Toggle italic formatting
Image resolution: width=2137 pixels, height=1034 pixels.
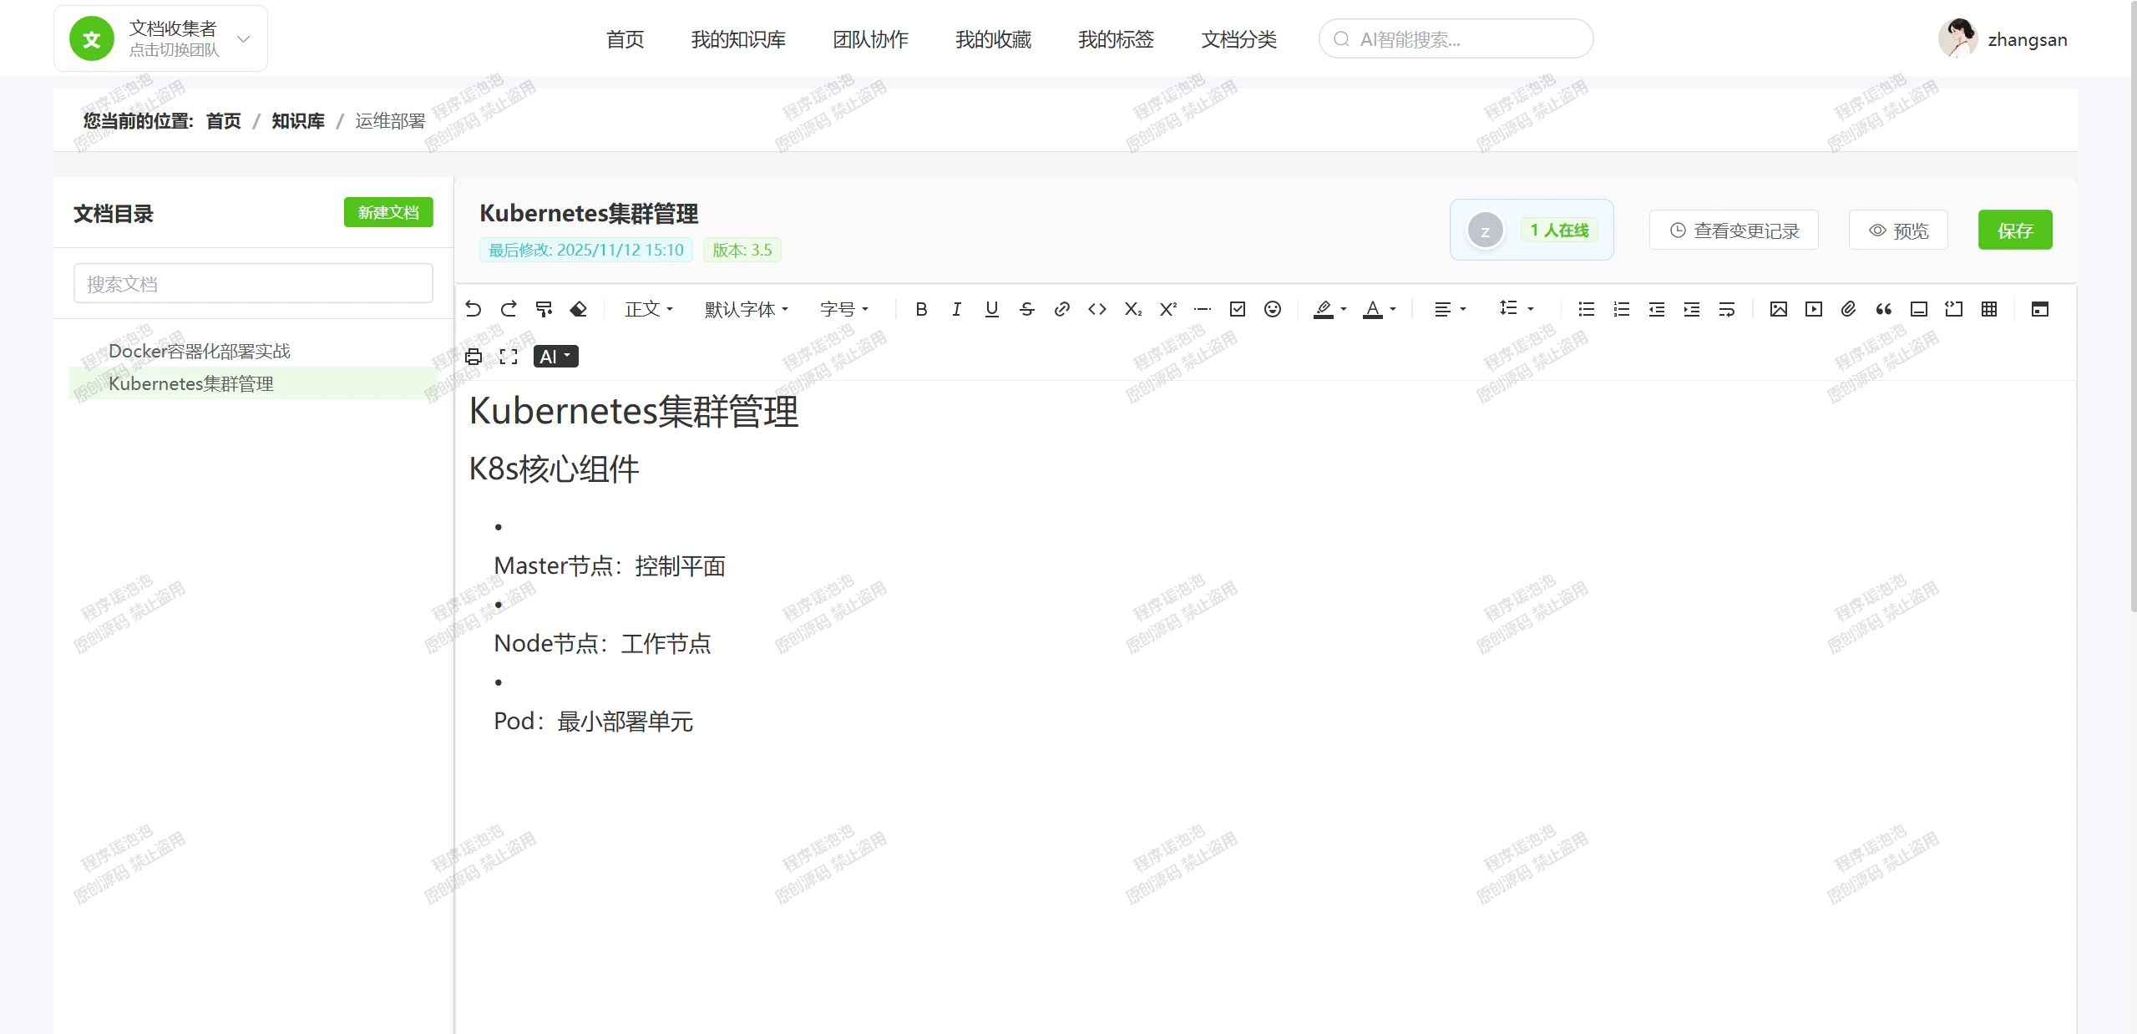[x=957, y=309]
